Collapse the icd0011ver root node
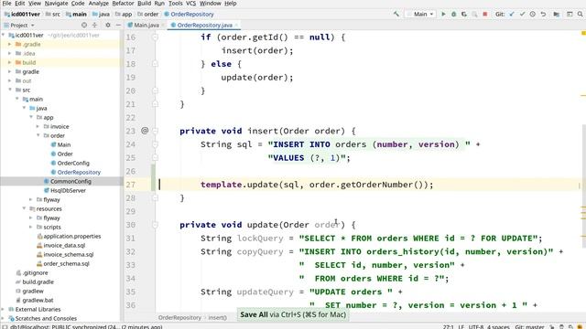This screenshot has width=586, height=329. pos(4,35)
